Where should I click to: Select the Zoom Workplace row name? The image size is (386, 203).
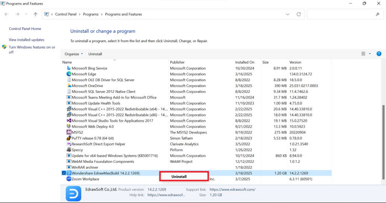(x=86, y=179)
